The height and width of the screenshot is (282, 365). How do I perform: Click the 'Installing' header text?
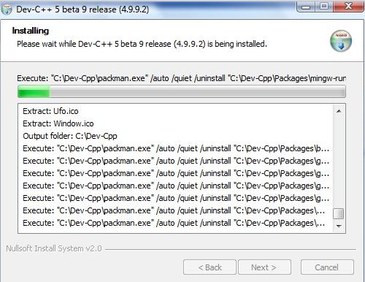pyautogui.click(x=31, y=31)
